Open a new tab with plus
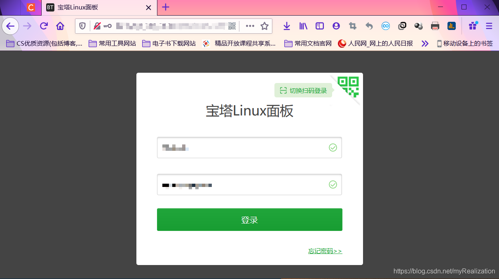499x279 pixels. (x=165, y=7)
